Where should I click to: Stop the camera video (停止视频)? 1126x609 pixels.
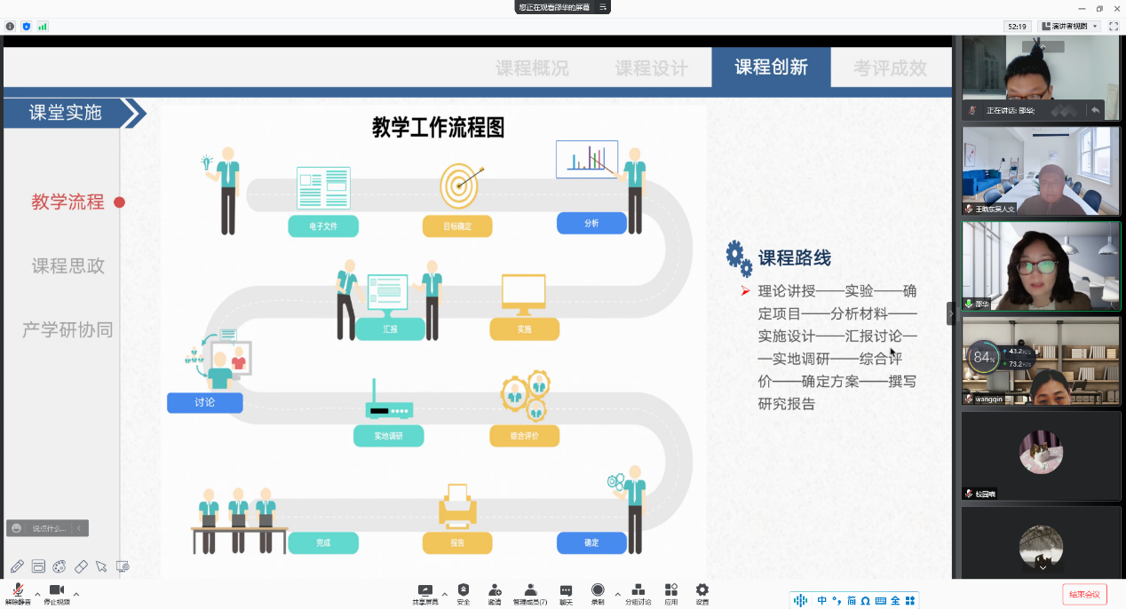point(57,593)
